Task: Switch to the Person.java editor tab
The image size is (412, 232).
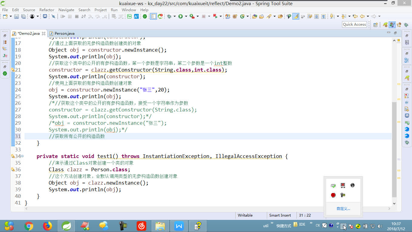Action: pyautogui.click(x=62, y=33)
